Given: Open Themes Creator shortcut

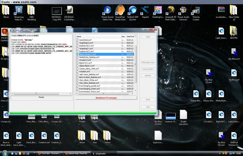Looking at the screenshot, I should tap(196, 13).
